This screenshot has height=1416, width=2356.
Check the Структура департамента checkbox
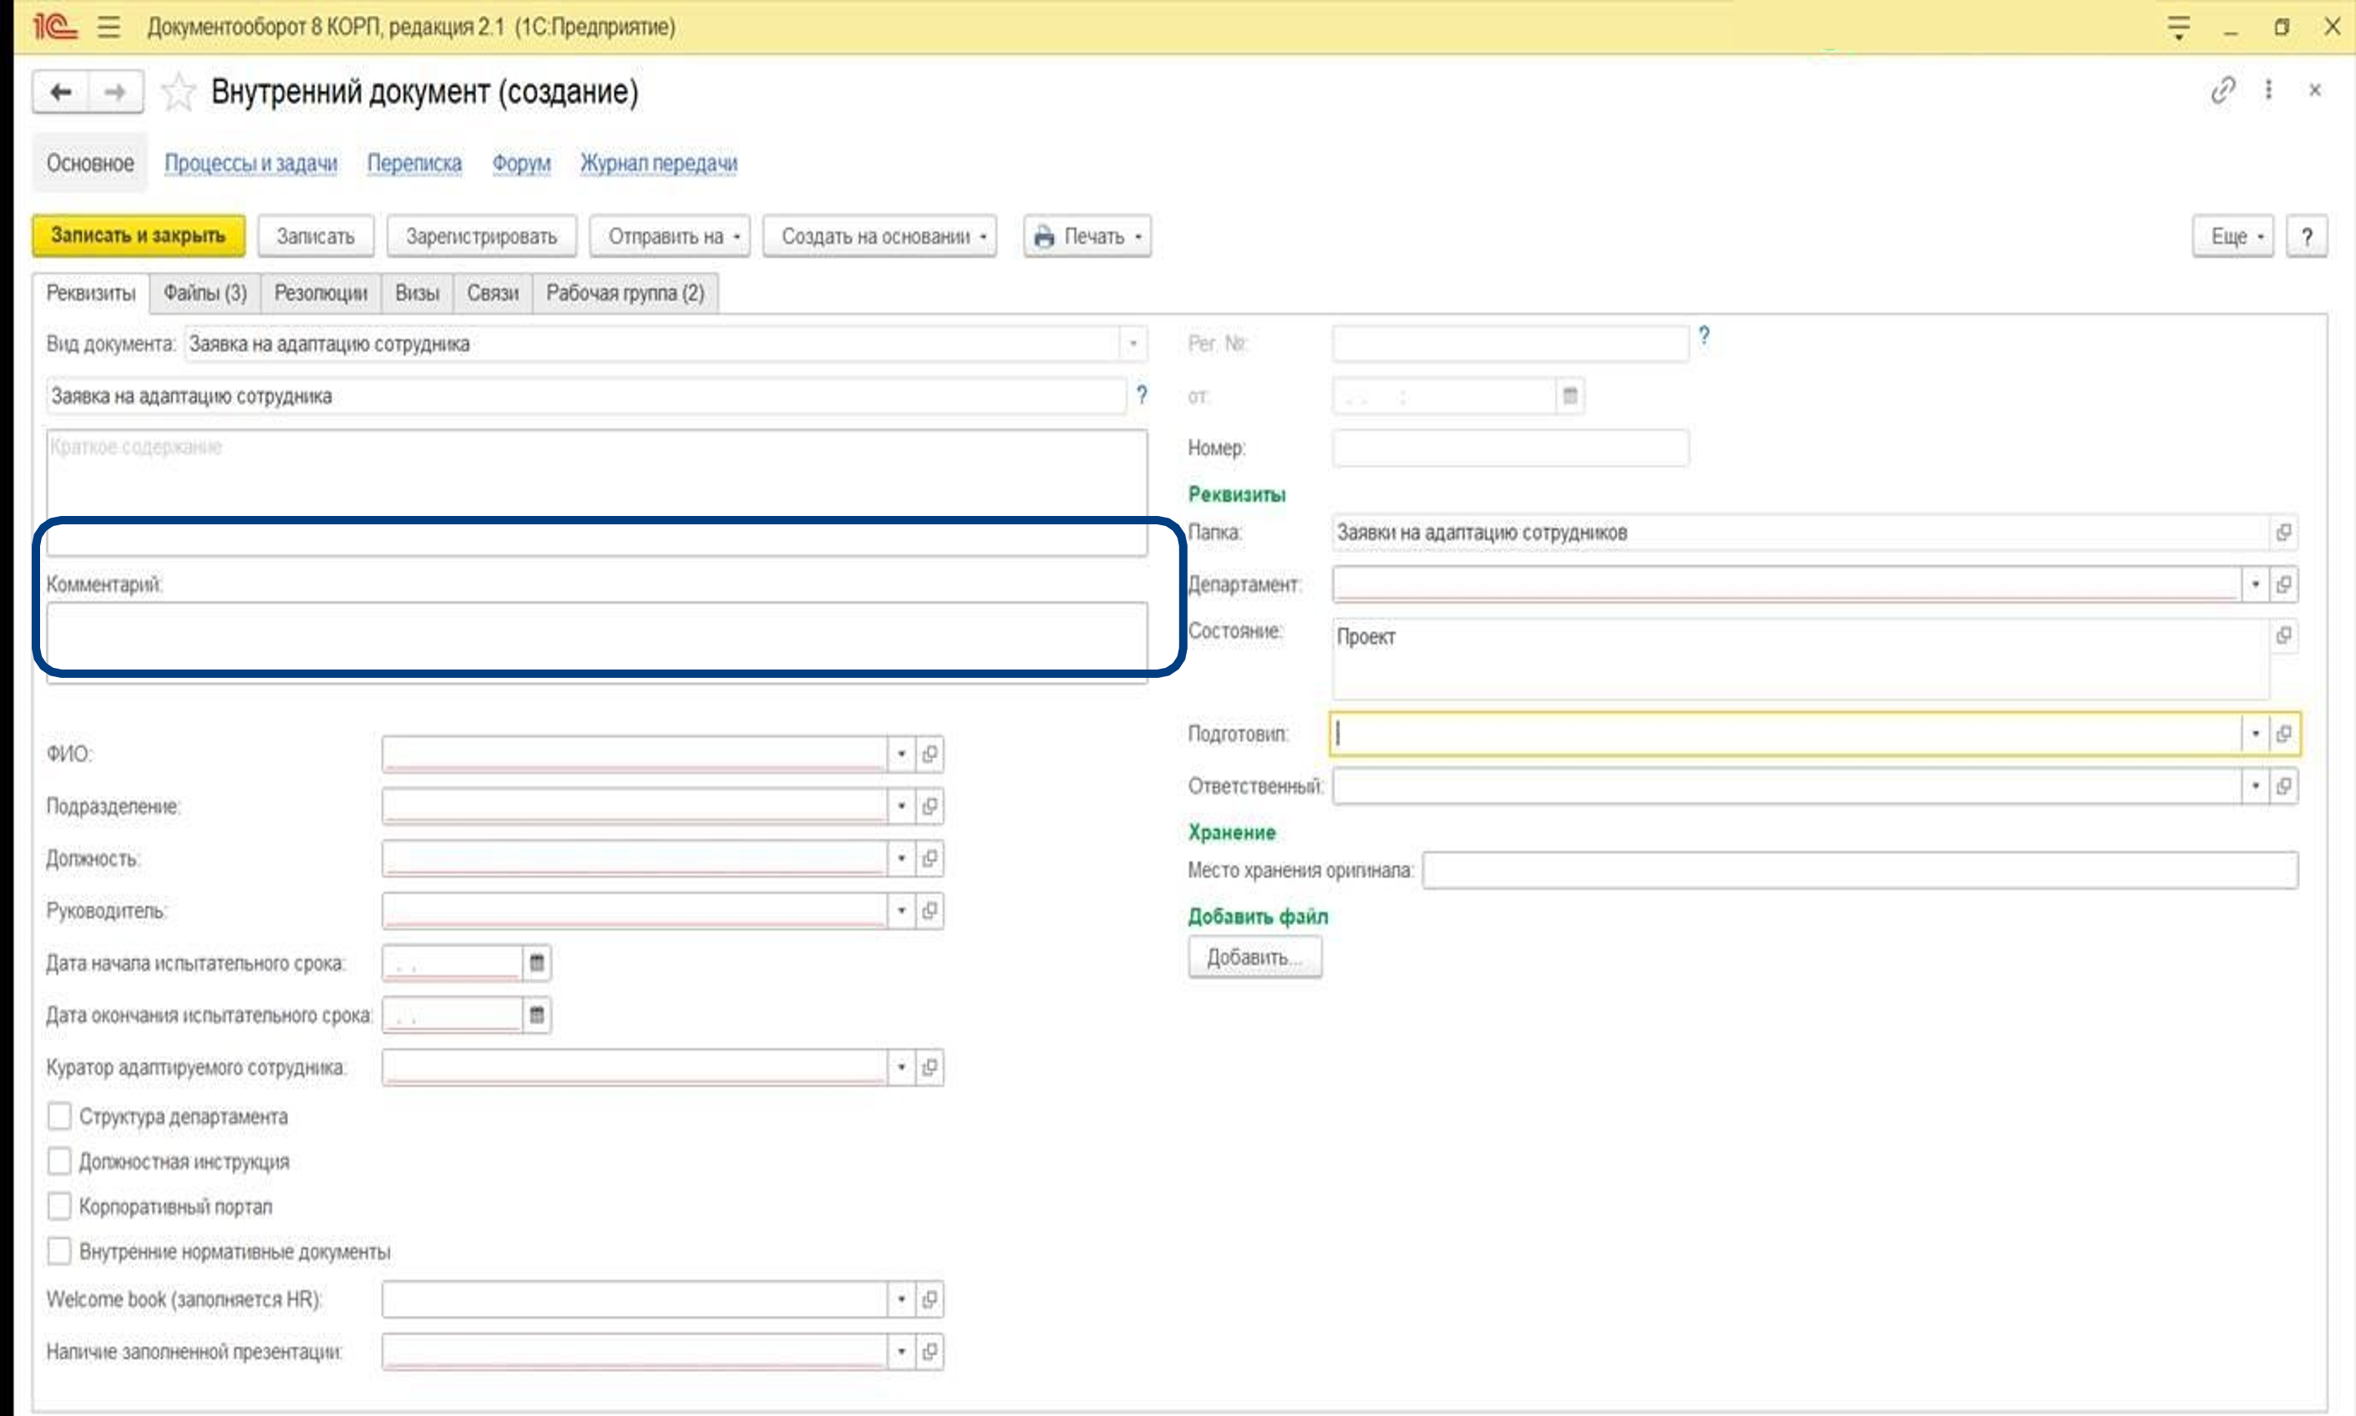click(59, 1116)
